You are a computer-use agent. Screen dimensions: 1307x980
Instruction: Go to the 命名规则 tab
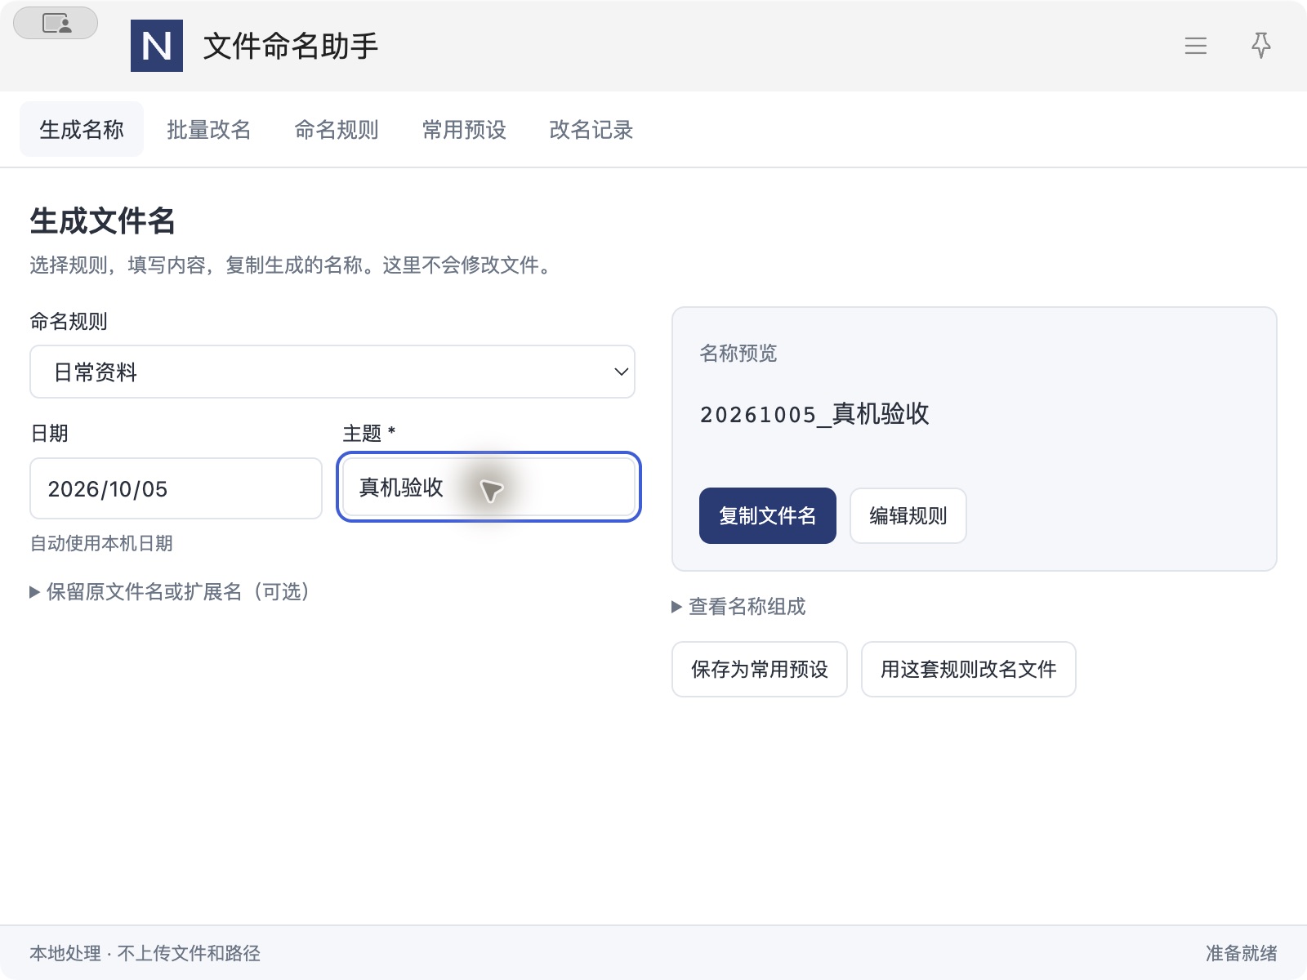[337, 129]
